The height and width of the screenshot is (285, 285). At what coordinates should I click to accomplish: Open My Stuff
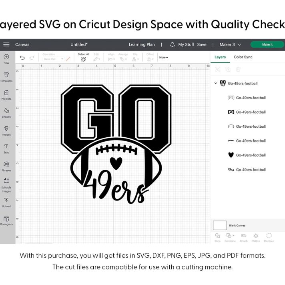pos(186,44)
